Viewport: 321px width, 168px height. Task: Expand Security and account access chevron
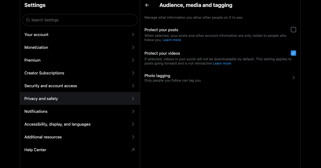(x=133, y=86)
